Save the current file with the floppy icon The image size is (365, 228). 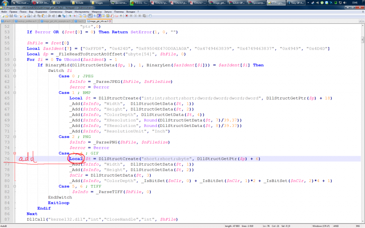click(11, 16)
